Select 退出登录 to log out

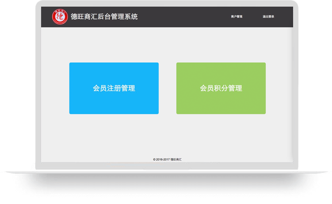tap(268, 16)
